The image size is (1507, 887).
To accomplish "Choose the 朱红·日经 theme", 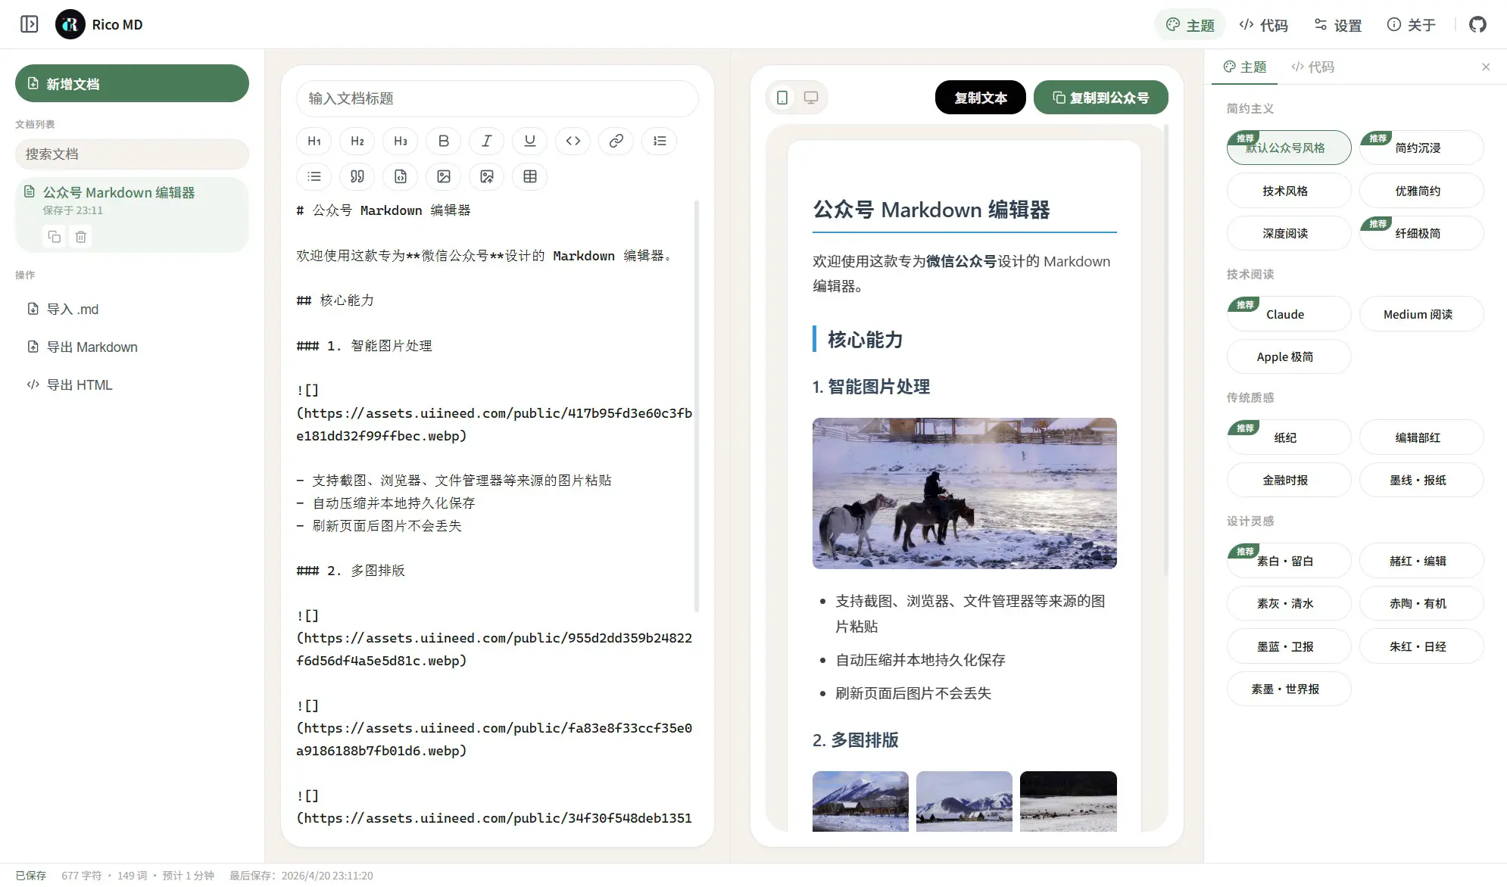I will coord(1421,646).
